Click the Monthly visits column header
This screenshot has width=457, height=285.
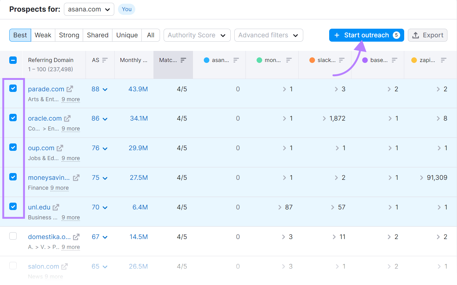tap(134, 60)
